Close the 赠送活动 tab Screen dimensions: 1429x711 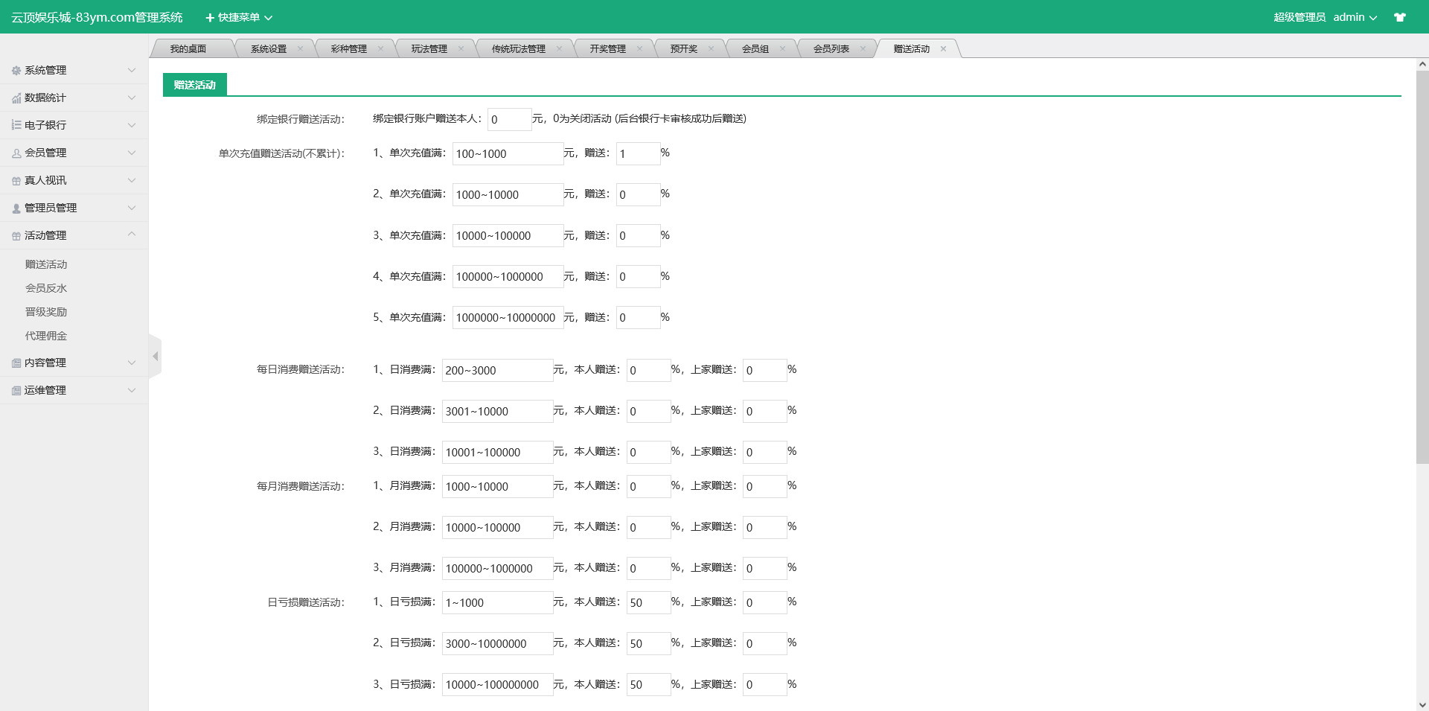coord(943,49)
